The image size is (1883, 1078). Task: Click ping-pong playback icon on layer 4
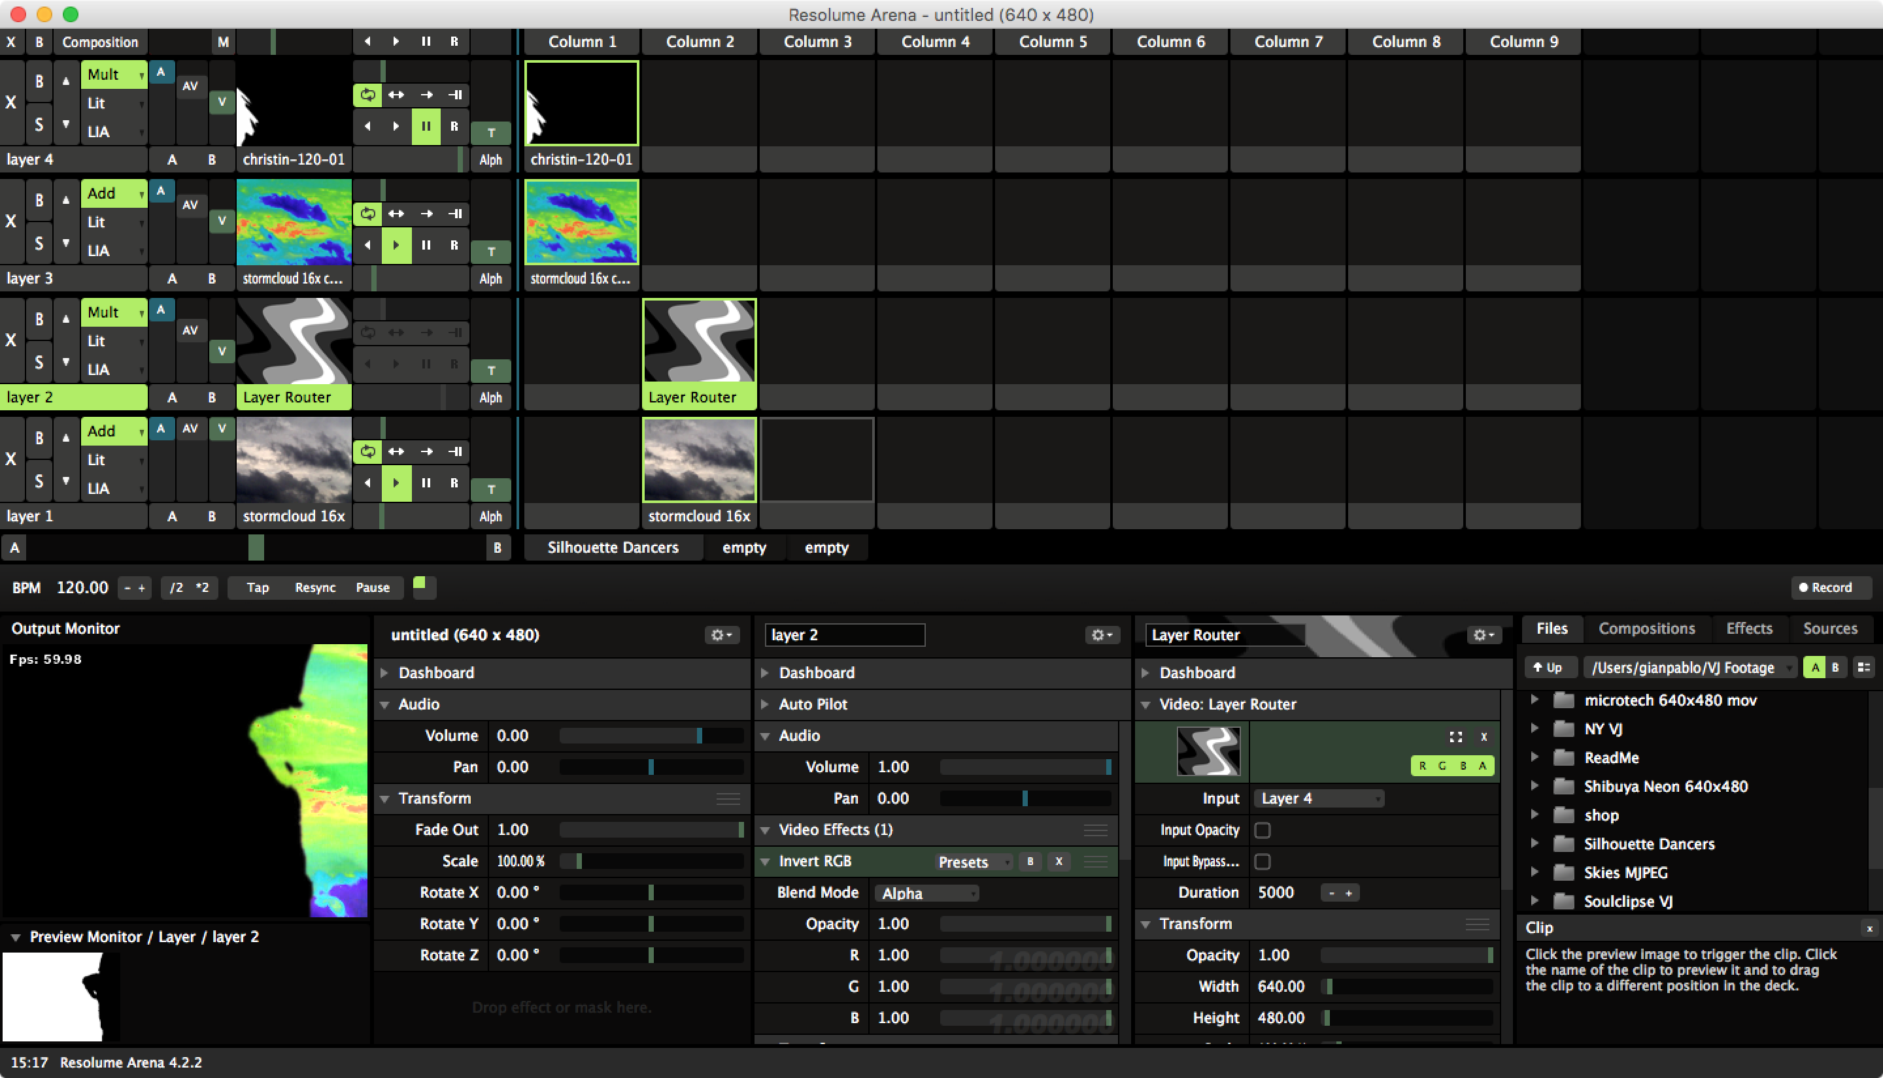tap(396, 95)
